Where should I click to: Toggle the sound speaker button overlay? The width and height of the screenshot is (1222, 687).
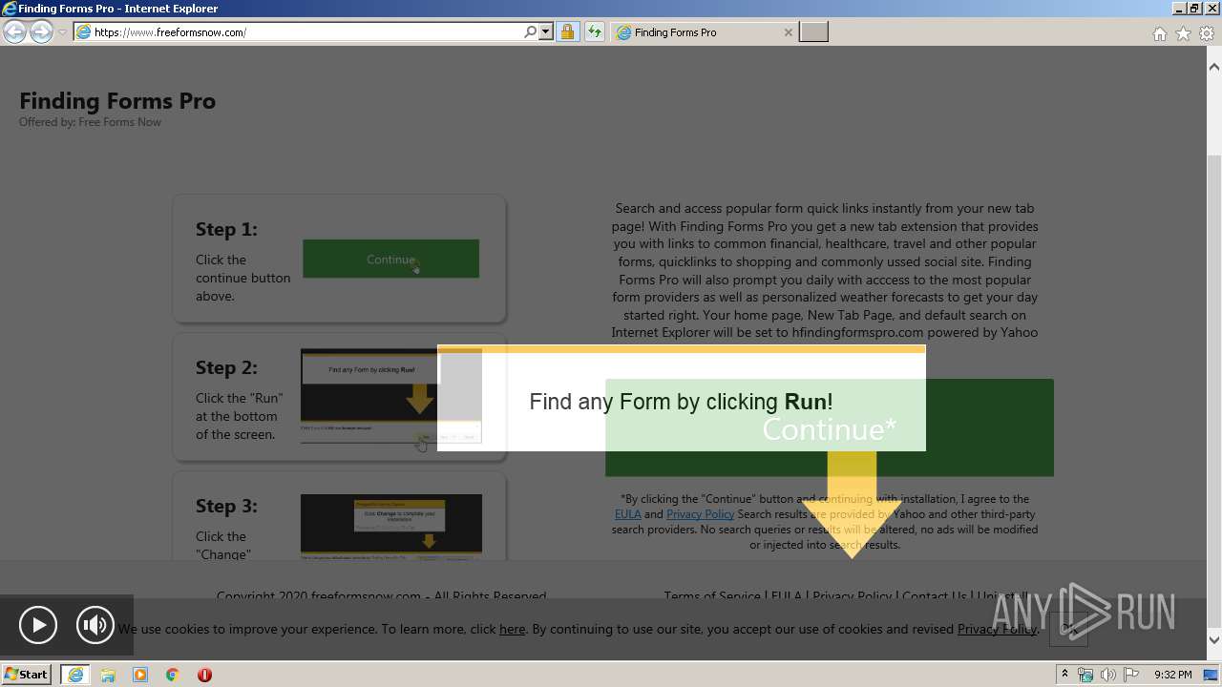95,625
